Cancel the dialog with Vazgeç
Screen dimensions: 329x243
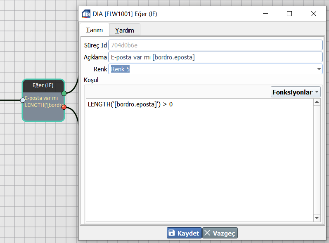click(x=220, y=233)
